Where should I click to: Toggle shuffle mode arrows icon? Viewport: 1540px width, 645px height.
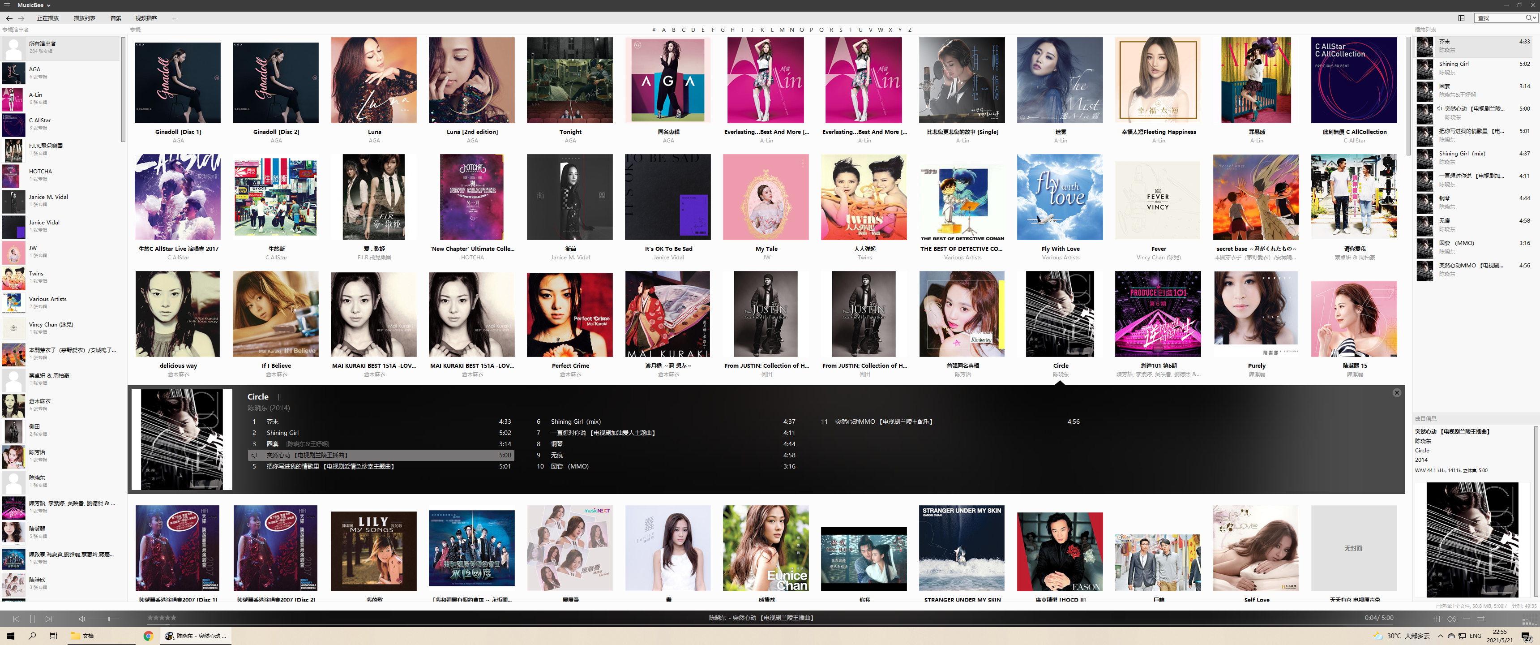1481,619
